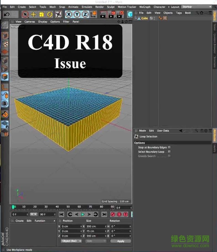The image size is (217, 252).
Task: Check the Select Boundary Loop option
Action: [x=169, y=152]
